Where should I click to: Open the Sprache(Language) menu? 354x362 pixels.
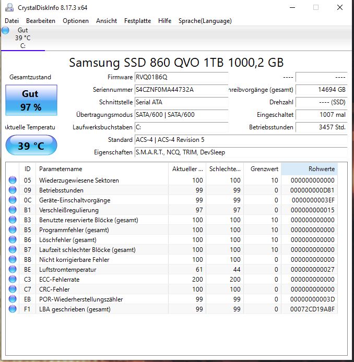point(205,21)
